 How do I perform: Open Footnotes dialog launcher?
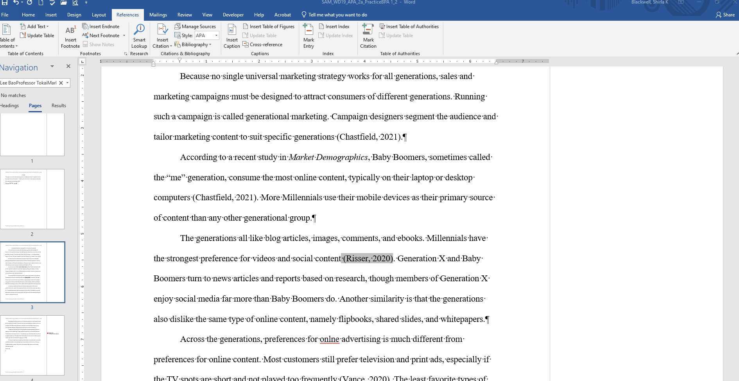coord(126,54)
